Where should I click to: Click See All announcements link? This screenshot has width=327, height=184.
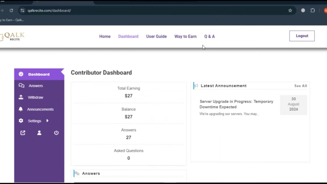point(301,86)
